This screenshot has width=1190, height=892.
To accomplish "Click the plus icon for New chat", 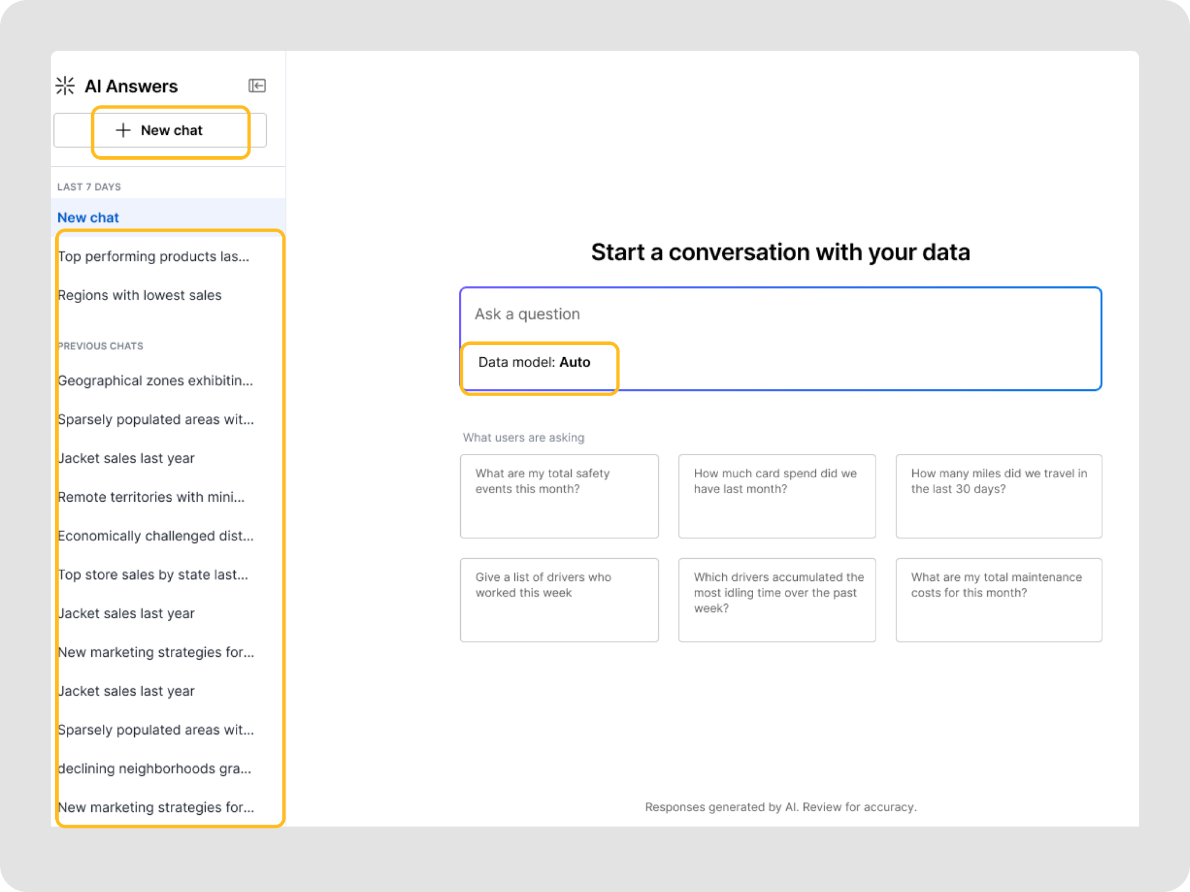I will coord(123,130).
